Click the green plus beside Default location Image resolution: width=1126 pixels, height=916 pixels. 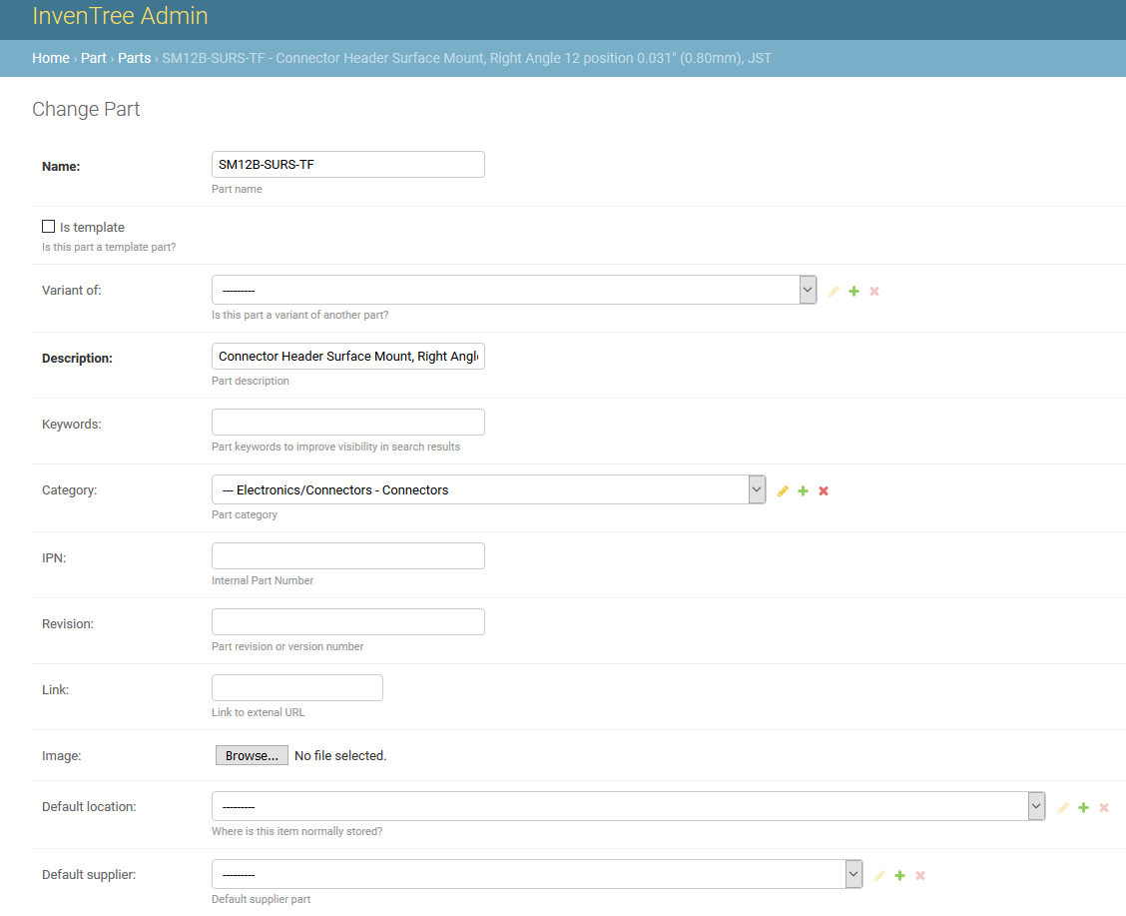[x=1083, y=807]
